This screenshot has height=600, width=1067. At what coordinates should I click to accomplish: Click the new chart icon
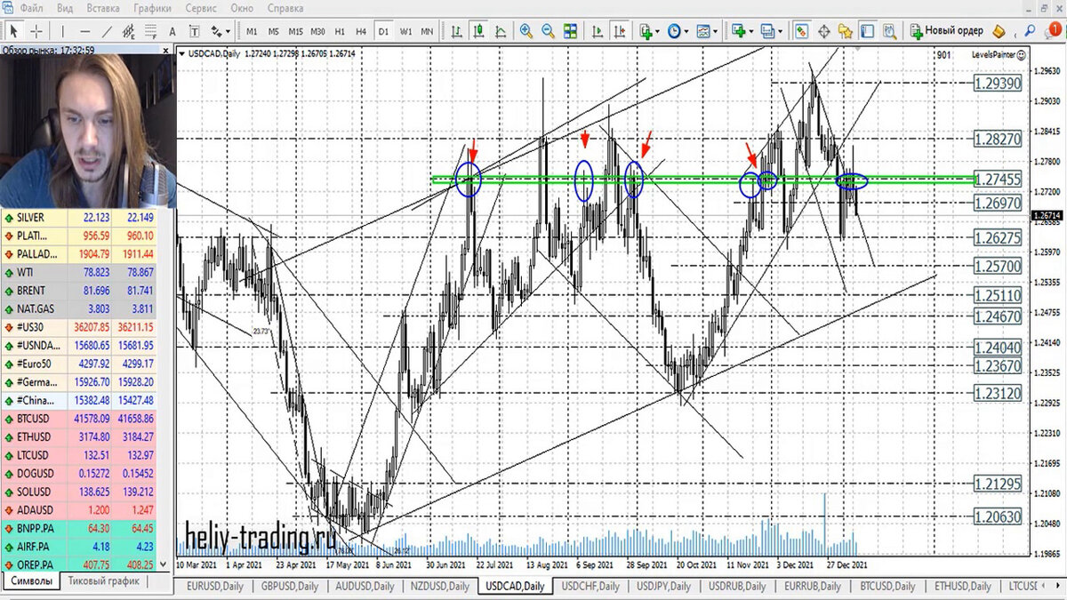click(x=738, y=31)
